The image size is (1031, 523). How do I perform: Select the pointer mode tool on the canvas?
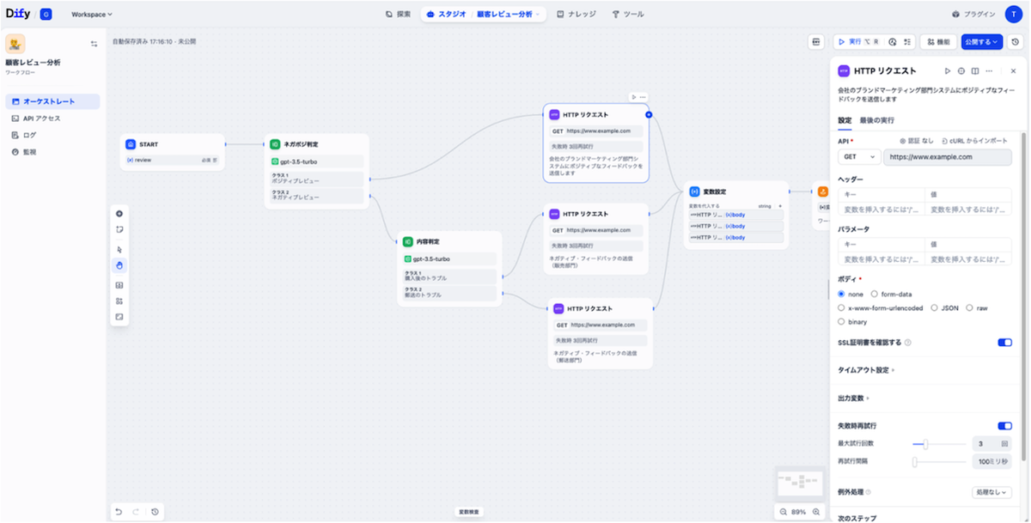[x=119, y=249]
